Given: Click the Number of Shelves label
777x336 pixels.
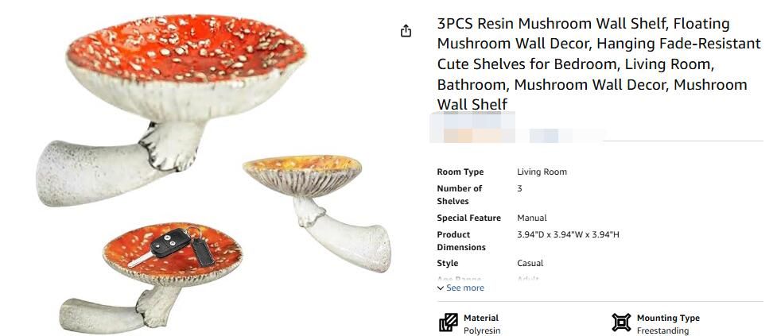Looking at the screenshot, I should tap(459, 195).
